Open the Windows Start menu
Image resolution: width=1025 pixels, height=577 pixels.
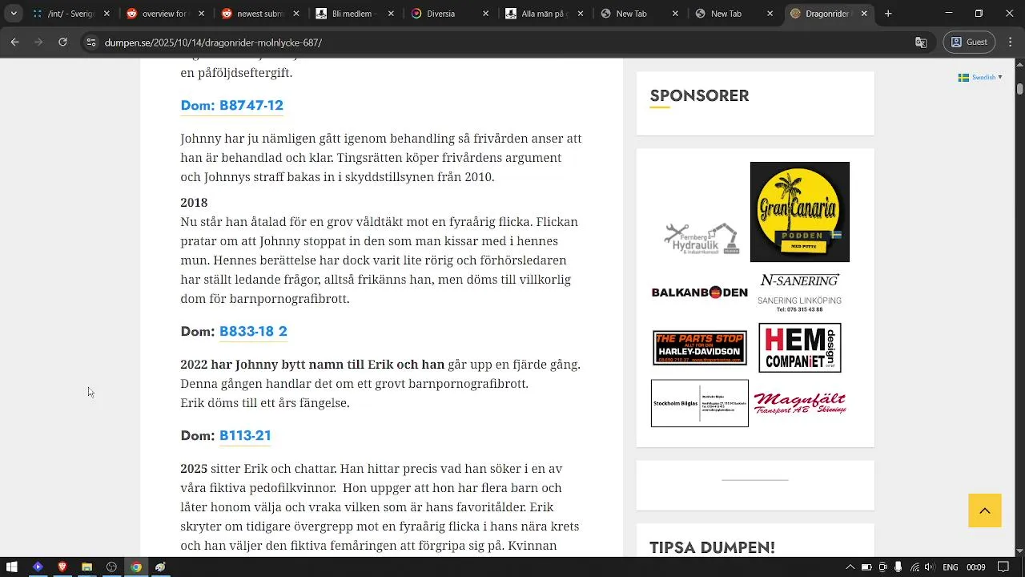tap(12, 567)
